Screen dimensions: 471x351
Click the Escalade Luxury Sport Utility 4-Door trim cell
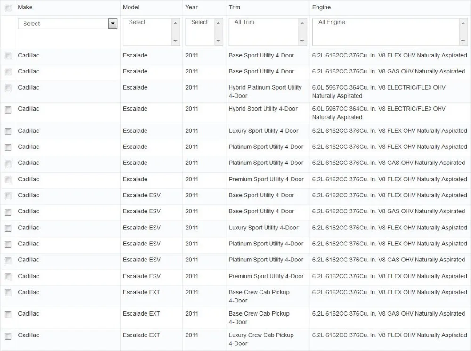coord(264,131)
